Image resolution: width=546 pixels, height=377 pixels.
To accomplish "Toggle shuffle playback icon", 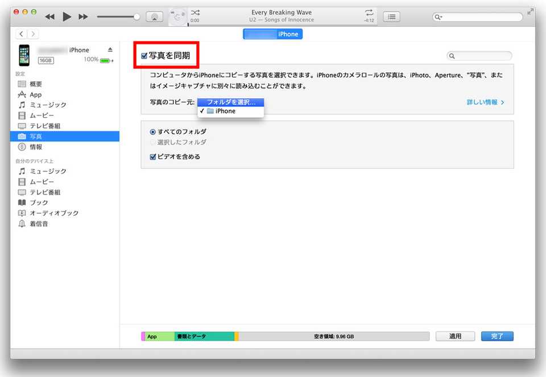I will pyautogui.click(x=195, y=13).
